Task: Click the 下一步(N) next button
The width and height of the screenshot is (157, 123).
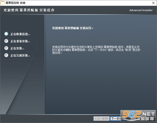Action: pyautogui.click(x=118, y=119)
